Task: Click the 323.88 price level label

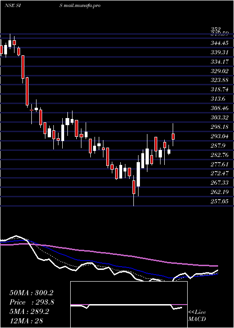Action: 219,80
